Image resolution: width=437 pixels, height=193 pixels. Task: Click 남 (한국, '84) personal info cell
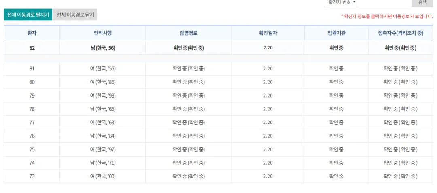(x=102, y=136)
